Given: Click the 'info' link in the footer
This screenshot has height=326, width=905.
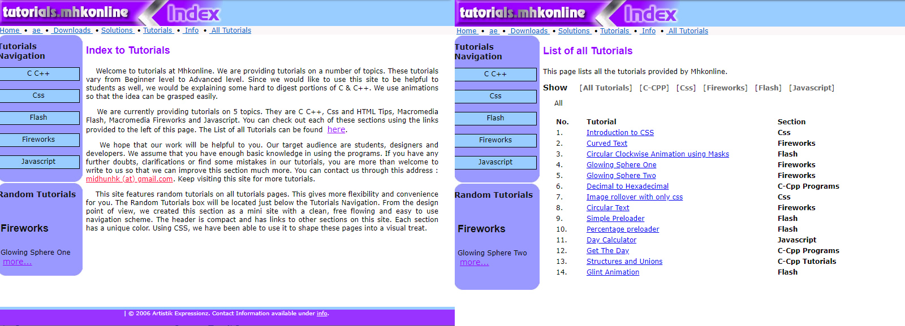Looking at the screenshot, I should click(x=322, y=314).
